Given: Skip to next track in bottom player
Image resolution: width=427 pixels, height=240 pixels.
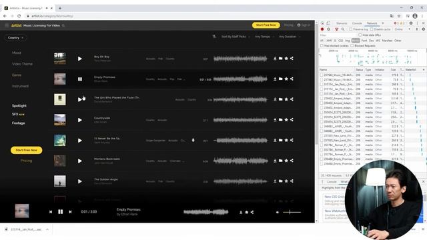Looking at the screenshot, I should point(70,212).
